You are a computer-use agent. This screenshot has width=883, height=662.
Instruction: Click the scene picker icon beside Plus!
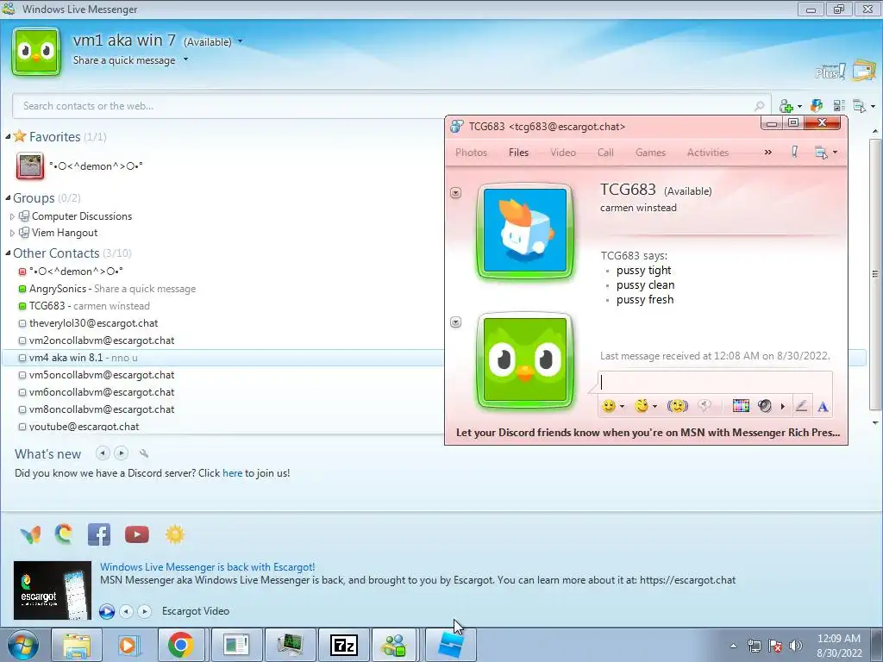click(863, 70)
